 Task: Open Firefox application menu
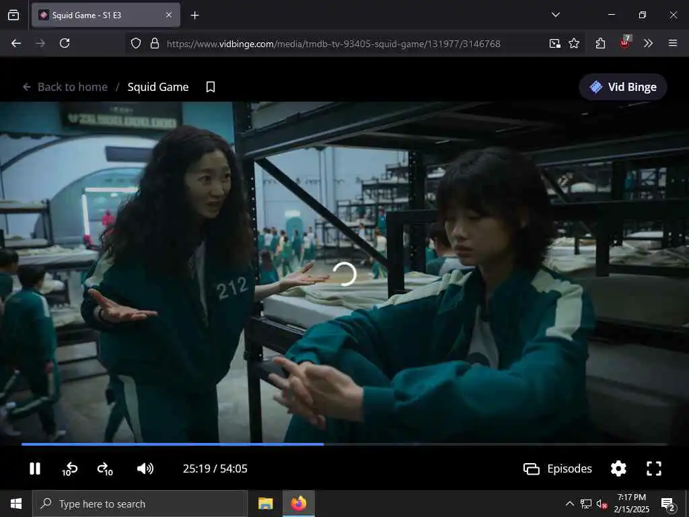pos(673,43)
